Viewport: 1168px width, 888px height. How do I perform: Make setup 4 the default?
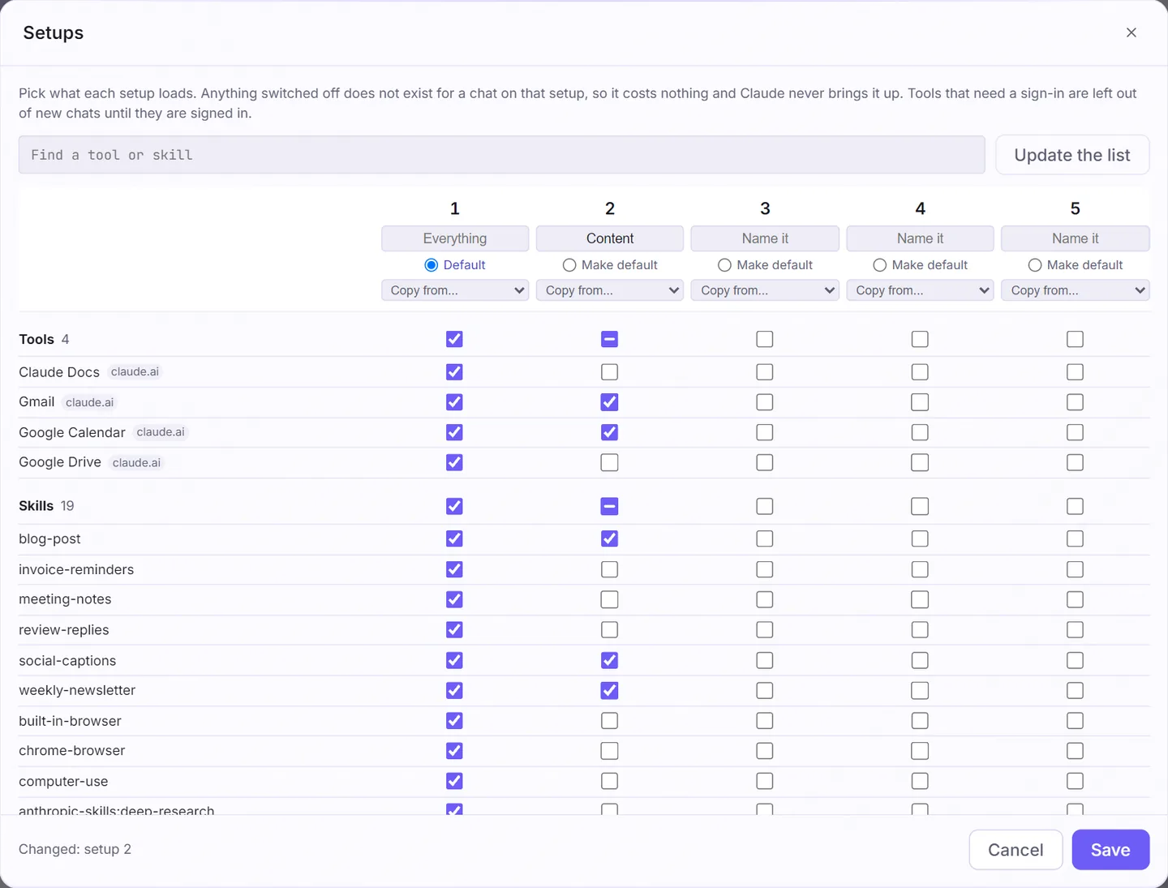pyautogui.click(x=879, y=265)
